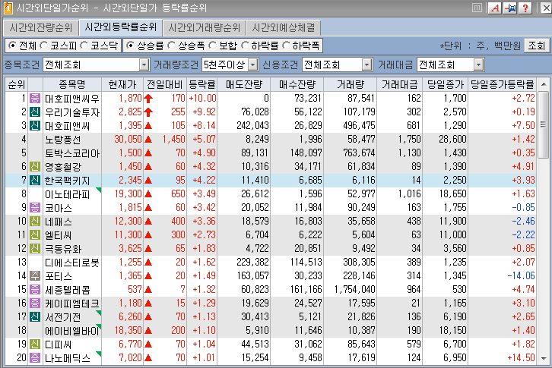The image size is (552, 368).
Task: Click the 증 badge next to 나노메딕스
Action: point(35,358)
